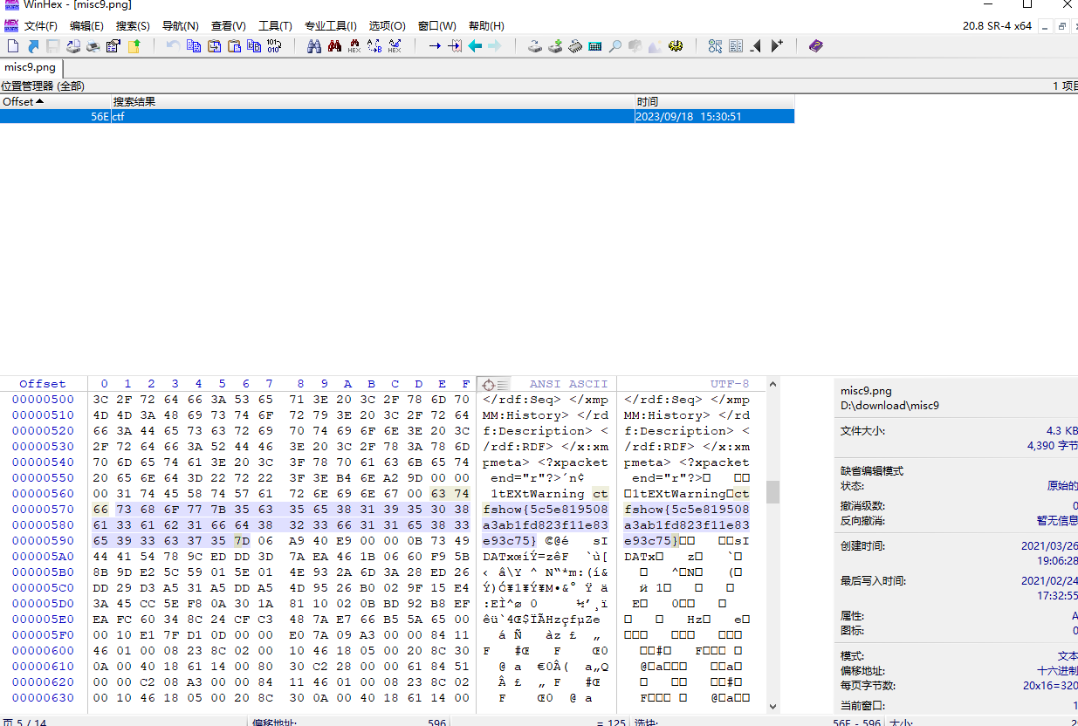1078x726 pixels.
Task: Open the 搜索(S) menu
Action: (x=133, y=26)
